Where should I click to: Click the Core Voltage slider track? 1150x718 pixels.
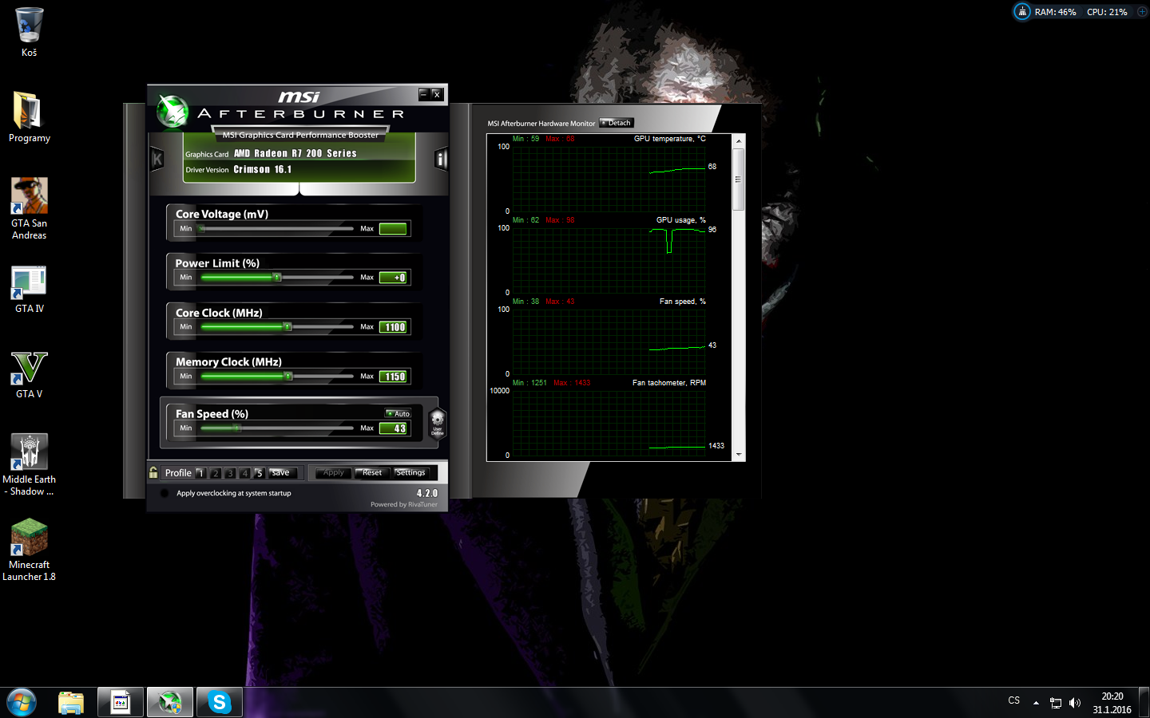pos(277,229)
